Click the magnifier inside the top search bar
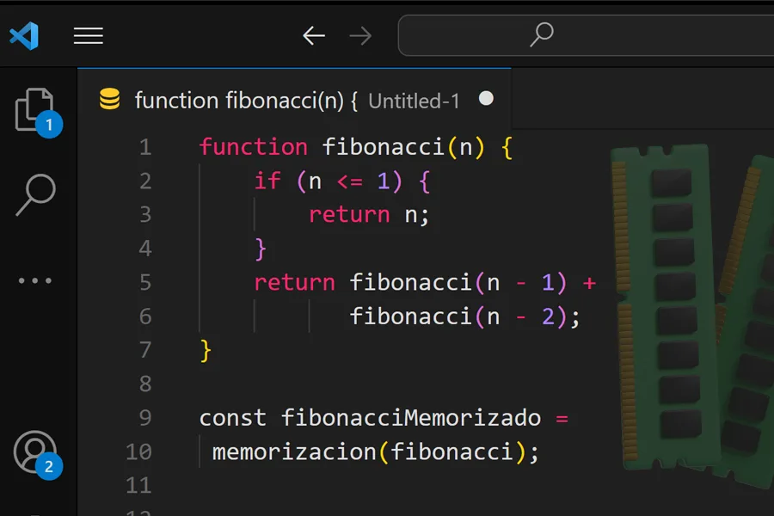The width and height of the screenshot is (774, 516). coord(541,35)
